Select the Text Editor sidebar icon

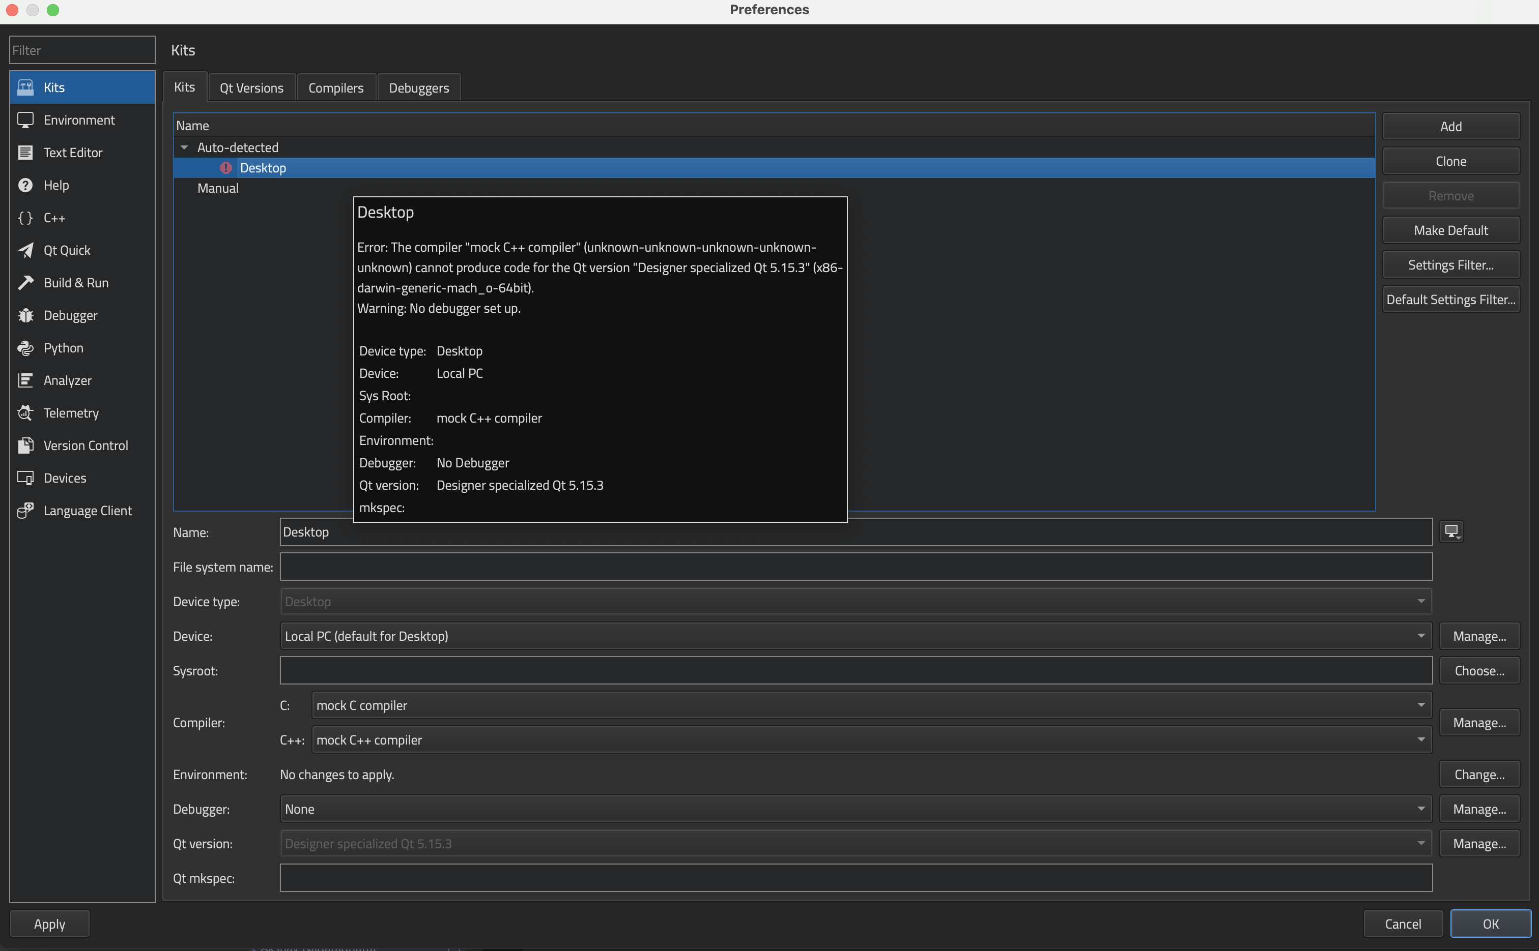pos(25,153)
